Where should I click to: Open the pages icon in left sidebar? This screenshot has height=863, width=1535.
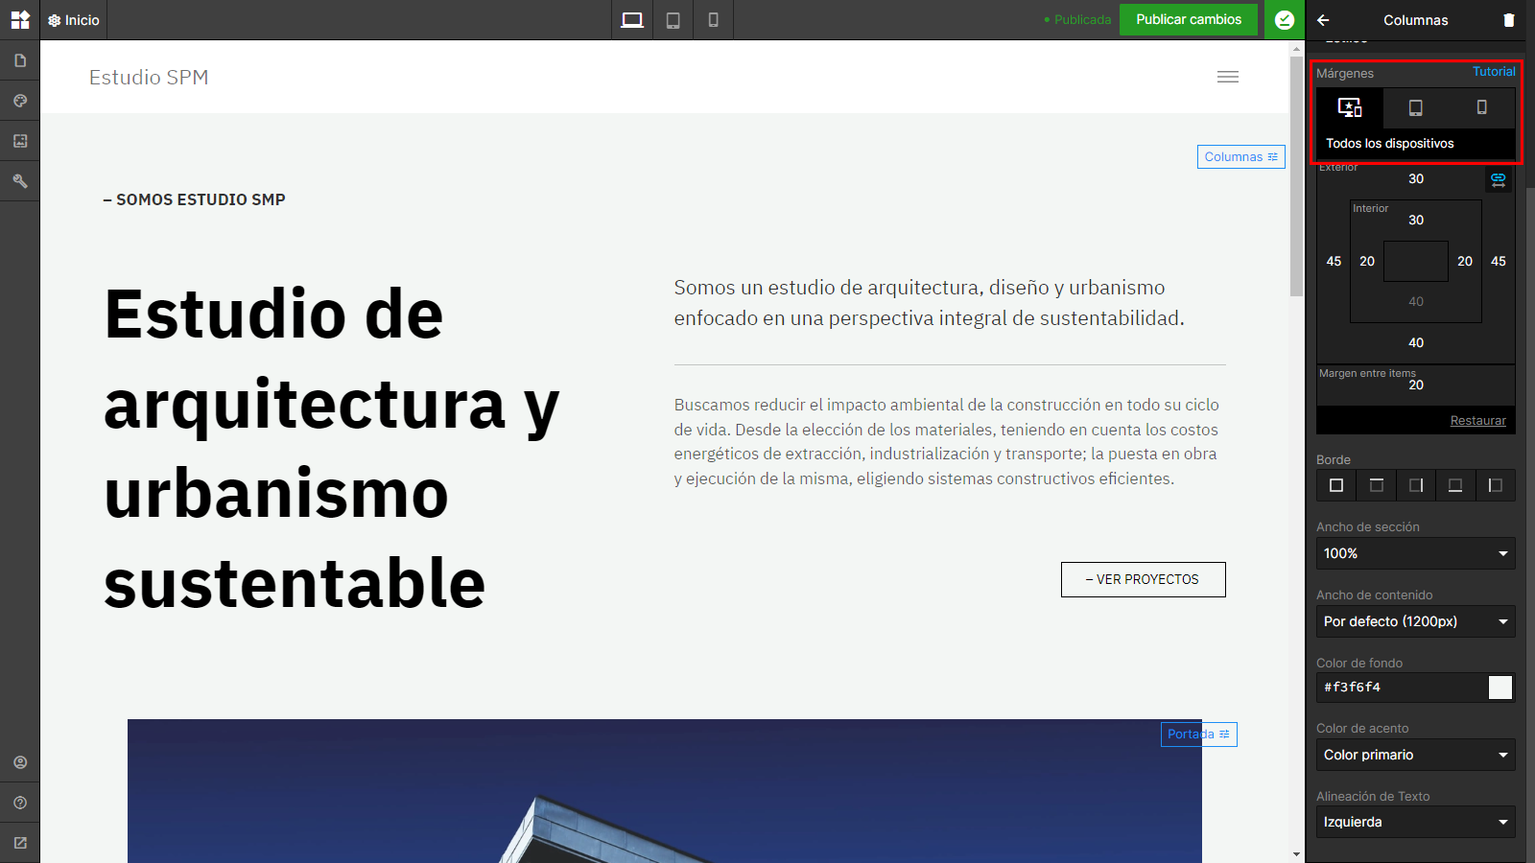pos(20,60)
